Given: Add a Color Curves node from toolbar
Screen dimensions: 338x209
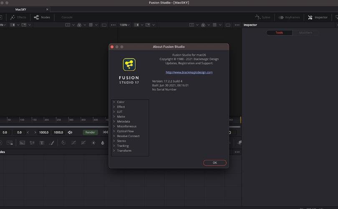Looking at the screenshot, I should click(73, 143).
